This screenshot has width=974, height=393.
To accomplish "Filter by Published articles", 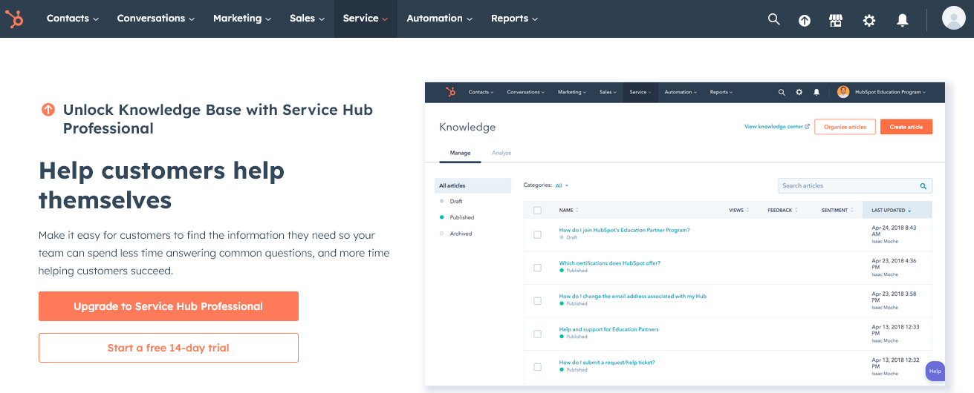I will tap(462, 217).
